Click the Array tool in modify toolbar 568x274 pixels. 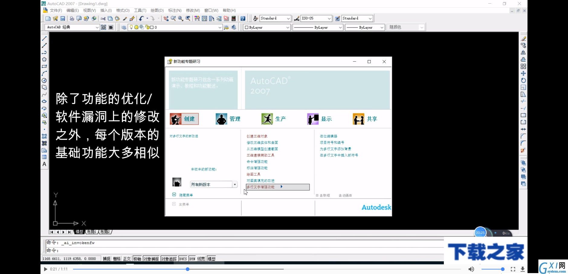pyautogui.click(x=523, y=66)
